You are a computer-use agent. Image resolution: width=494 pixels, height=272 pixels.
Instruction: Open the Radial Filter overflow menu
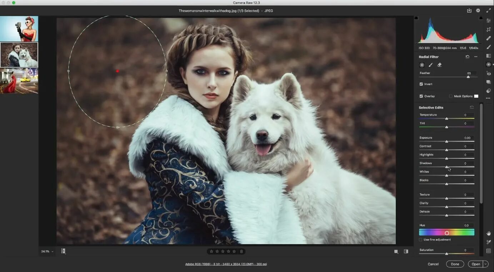475,57
